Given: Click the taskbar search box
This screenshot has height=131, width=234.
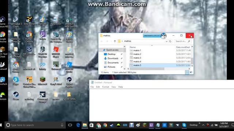Looking at the screenshot, I should pos(35,125).
